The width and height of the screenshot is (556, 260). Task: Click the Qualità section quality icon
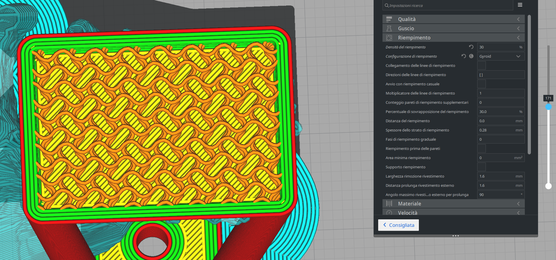point(389,19)
